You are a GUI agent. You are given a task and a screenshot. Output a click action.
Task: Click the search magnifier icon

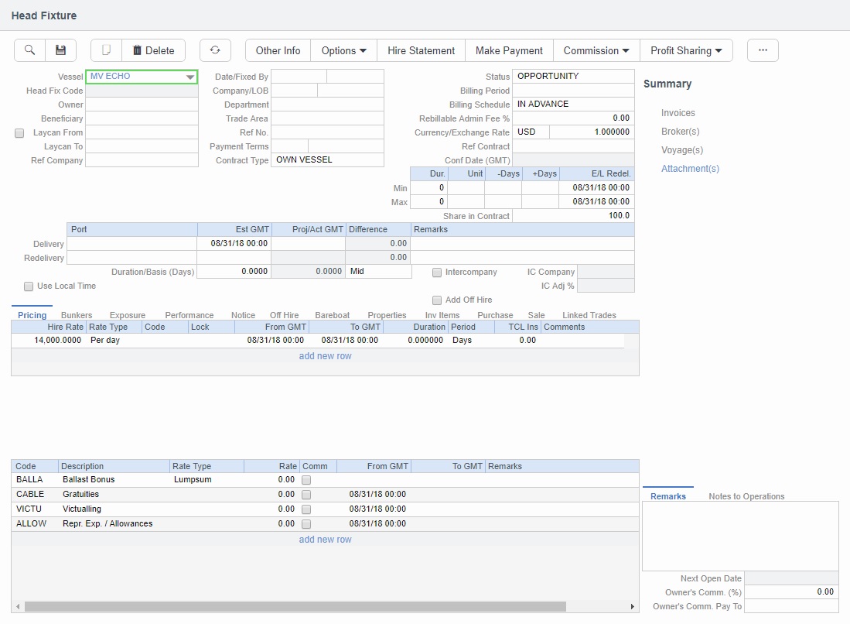[x=29, y=50]
